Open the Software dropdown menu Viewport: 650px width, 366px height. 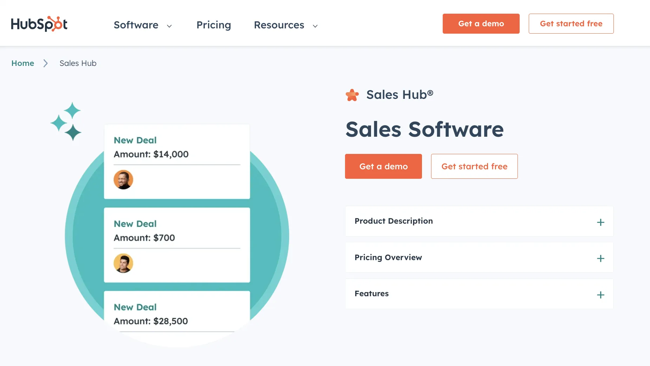pos(136,25)
